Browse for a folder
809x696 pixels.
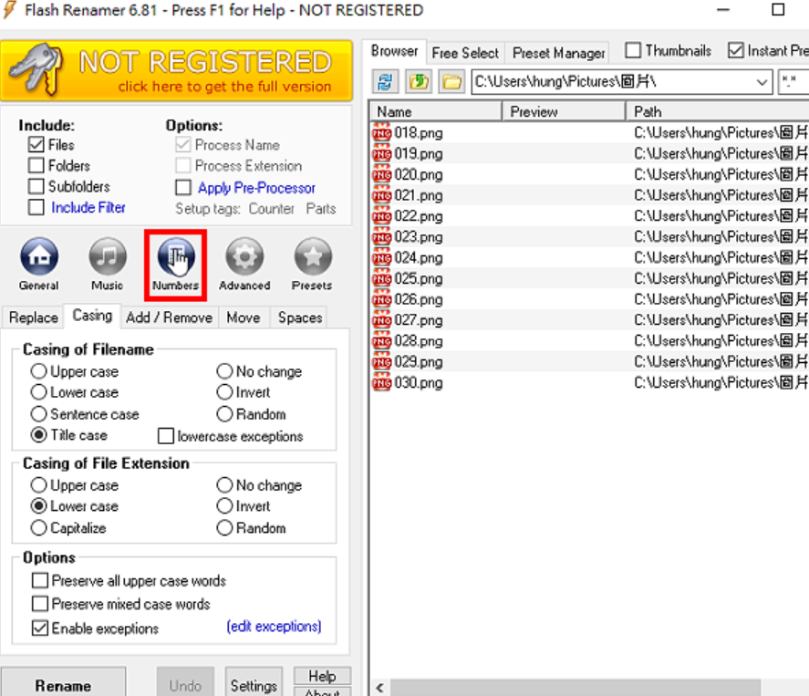click(451, 81)
